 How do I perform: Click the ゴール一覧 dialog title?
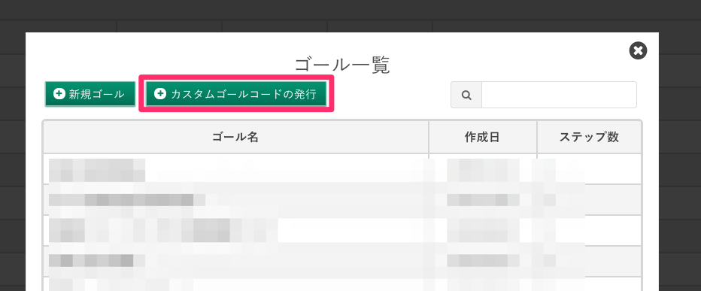coord(342,65)
